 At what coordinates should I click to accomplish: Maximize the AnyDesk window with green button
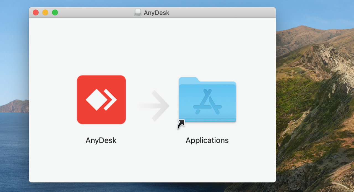tap(55, 12)
